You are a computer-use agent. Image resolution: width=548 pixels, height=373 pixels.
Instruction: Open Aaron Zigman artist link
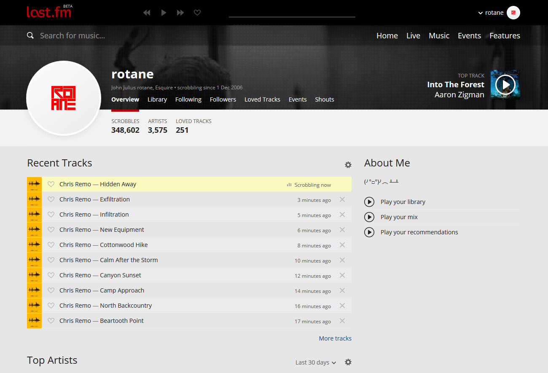pyautogui.click(x=459, y=95)
